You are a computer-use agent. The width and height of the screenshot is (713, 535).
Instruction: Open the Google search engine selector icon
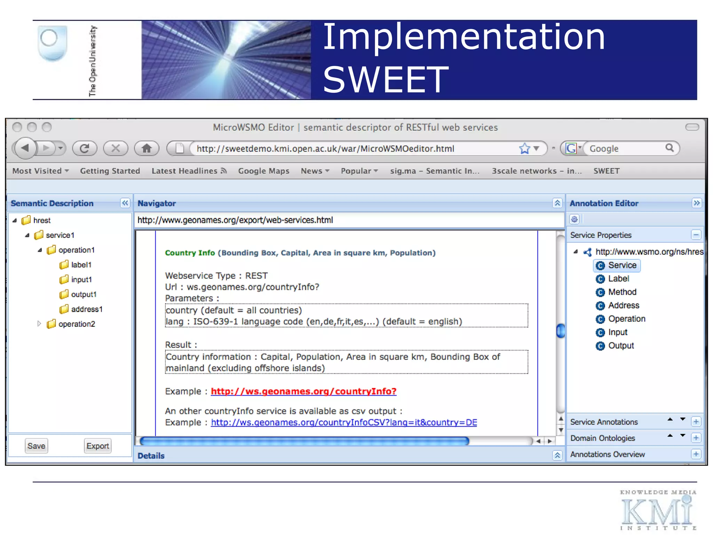pyautogui.click(x=571, y=148)
